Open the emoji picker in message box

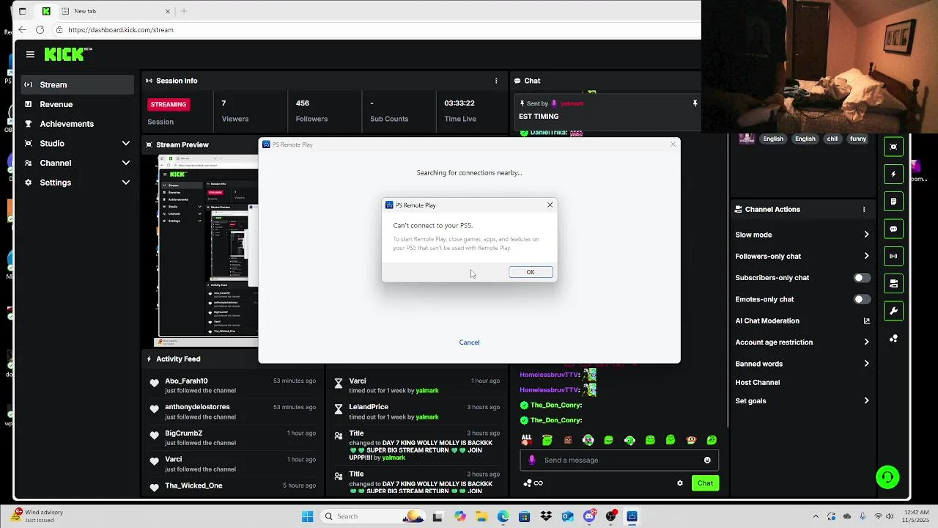pyautogui.click(x=707, y=460)
